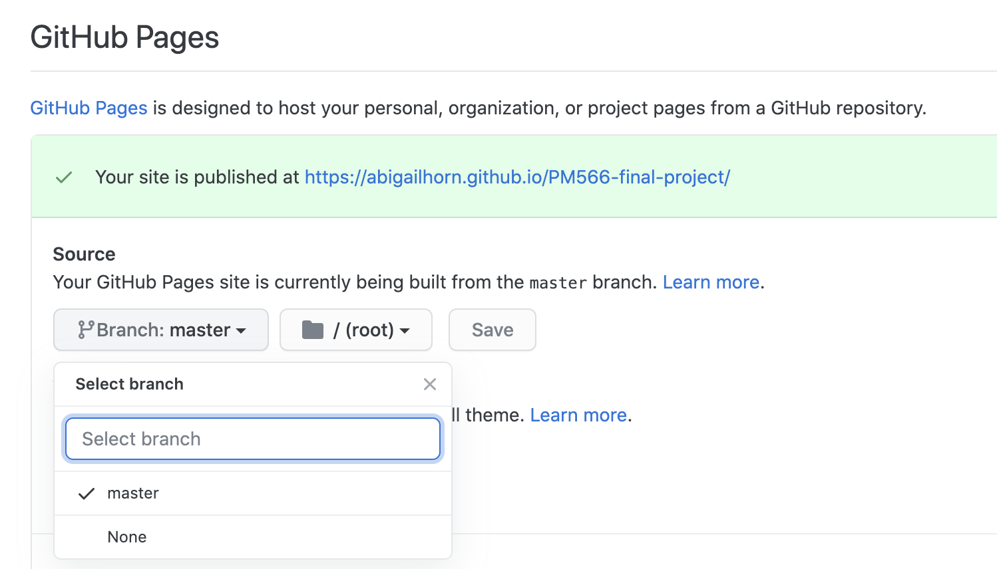Choose master from the branch list
The width and height of the screenshot is (997, 569).
[253, 493]
